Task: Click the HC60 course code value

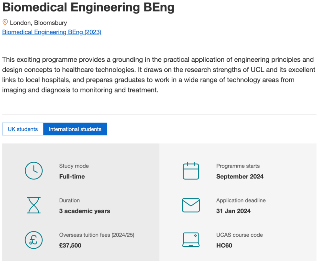Action: [224, 245]
